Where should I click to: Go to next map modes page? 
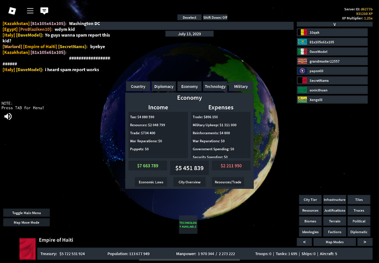click(365, 242)
